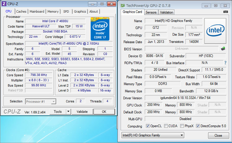Toggle the OpenCL checkbox
This screenshot has width=232, height=143.
click(148, 126)
